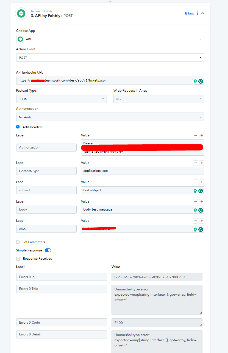Open the Help link
This screenshot has width=228, height=353.
[189, 13]
